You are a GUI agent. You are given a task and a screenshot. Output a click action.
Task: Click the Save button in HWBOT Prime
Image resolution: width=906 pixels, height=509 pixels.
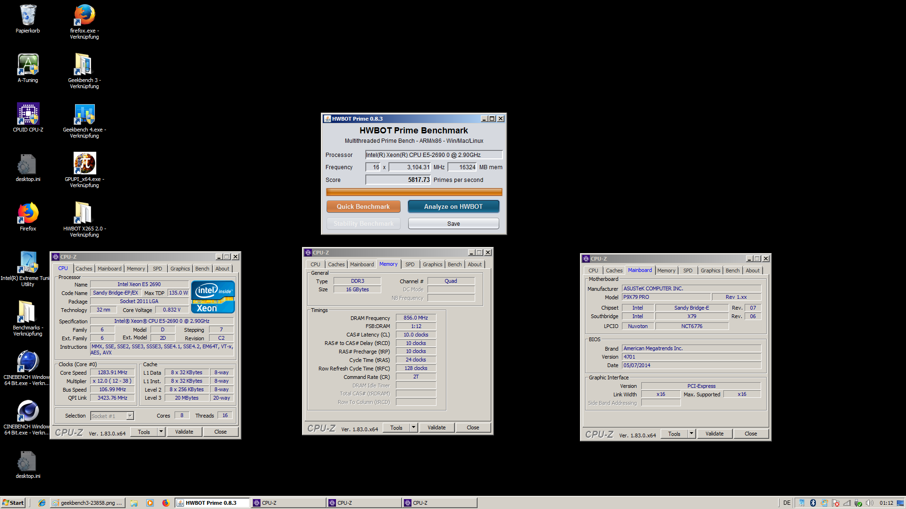[x=453, y=223]
